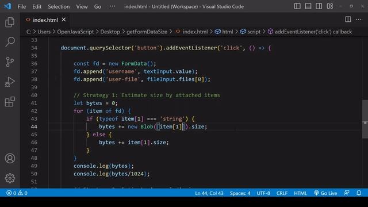Open Source Control view
This screenshot has height=207, width=368.
click(10, 62)
